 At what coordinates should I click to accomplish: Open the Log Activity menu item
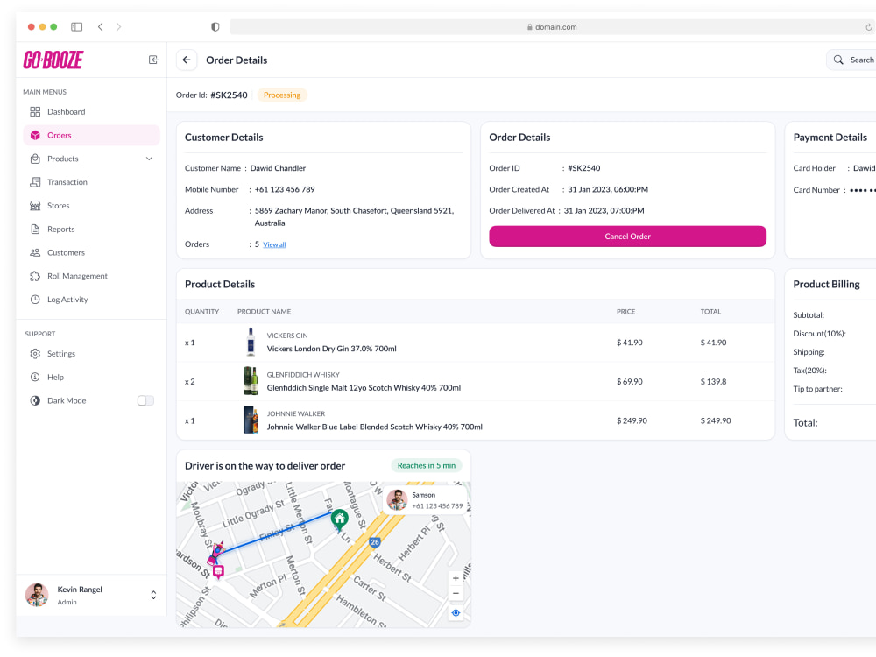tap(92, 300)
